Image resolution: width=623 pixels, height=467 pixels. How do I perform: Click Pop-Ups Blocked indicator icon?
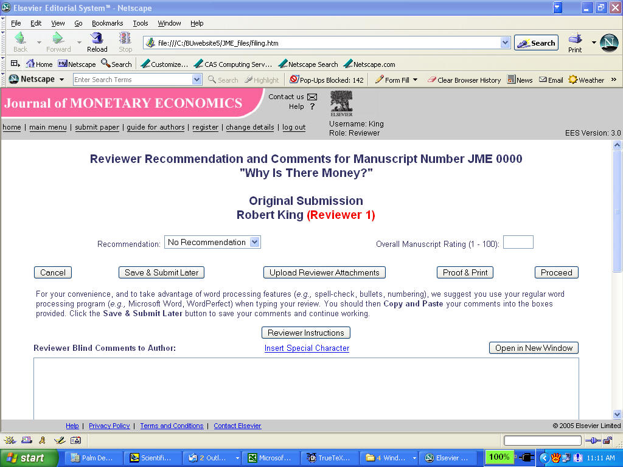click(x=294, y=80)
